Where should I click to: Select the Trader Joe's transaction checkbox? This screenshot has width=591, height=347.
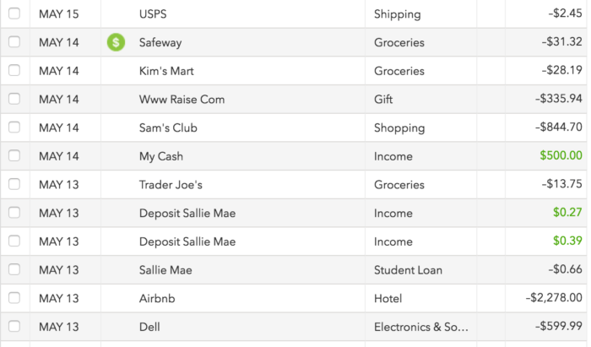pos(14,184)
